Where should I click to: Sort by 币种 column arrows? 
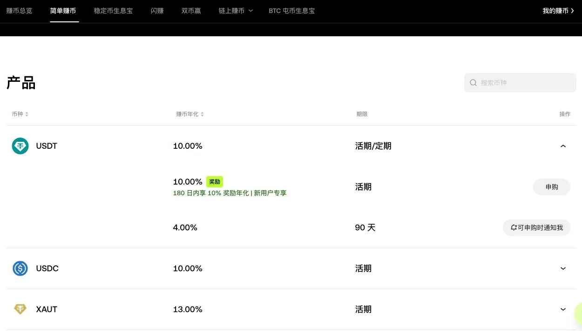coord(27,114)
